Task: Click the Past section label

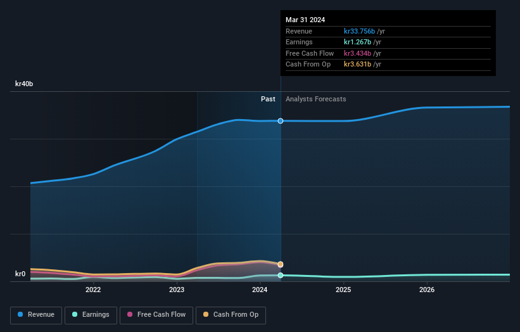Action: 268,99
